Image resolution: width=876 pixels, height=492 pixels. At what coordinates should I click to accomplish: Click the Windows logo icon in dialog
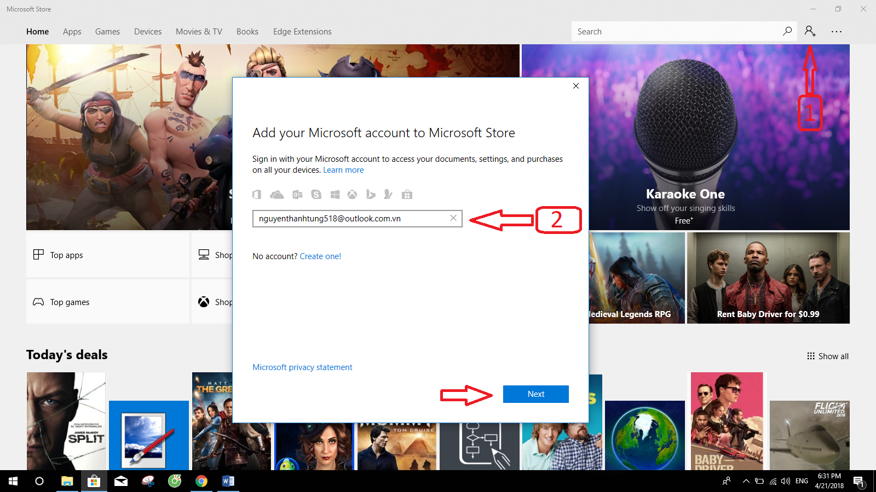[x=335, y=195]
